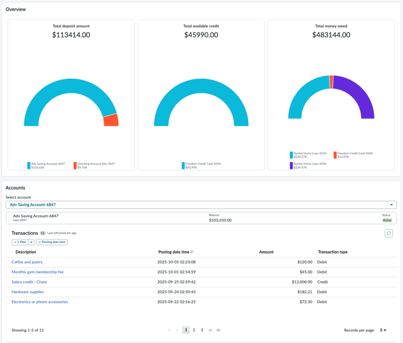Click the orange segment of deposit chart
The width and height of the screenshot is (403, 343).
coord(111,121)
